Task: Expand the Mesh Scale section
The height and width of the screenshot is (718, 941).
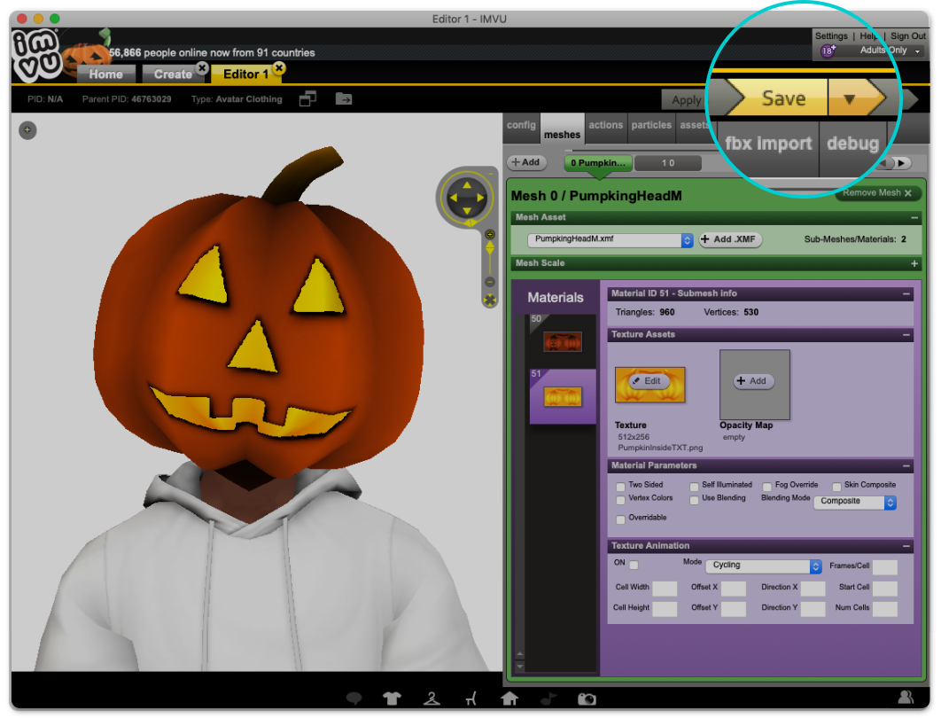Action: [914, 263]
